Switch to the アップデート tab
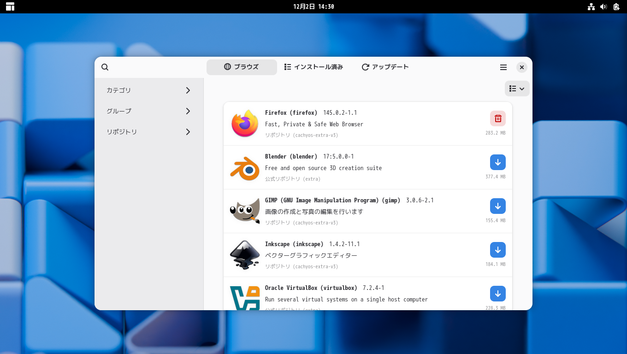 point(385,67)
